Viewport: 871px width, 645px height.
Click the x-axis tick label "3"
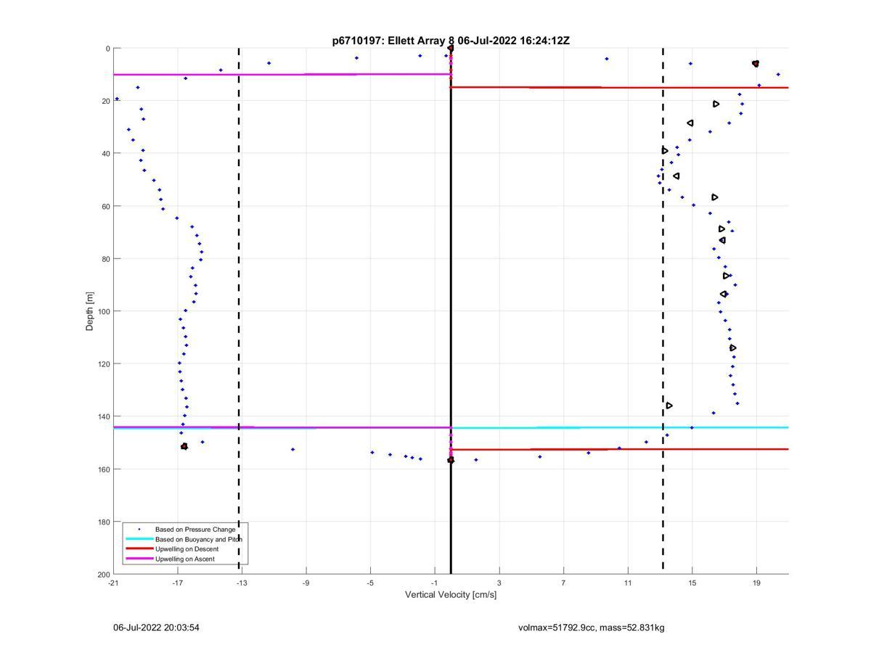(499, 583)
